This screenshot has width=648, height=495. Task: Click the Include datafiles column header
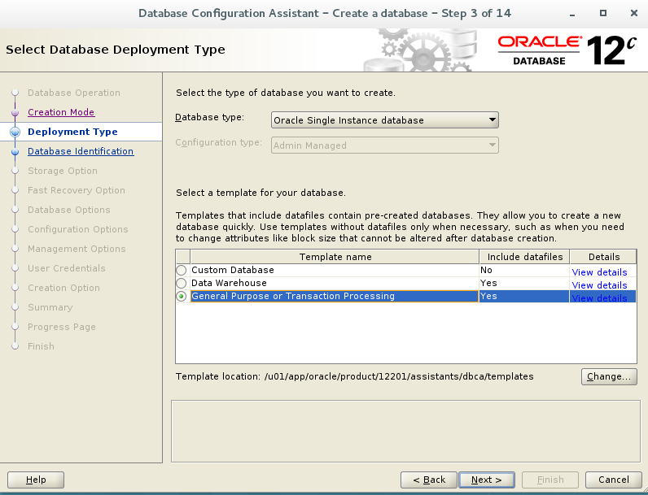pos(524,257)
